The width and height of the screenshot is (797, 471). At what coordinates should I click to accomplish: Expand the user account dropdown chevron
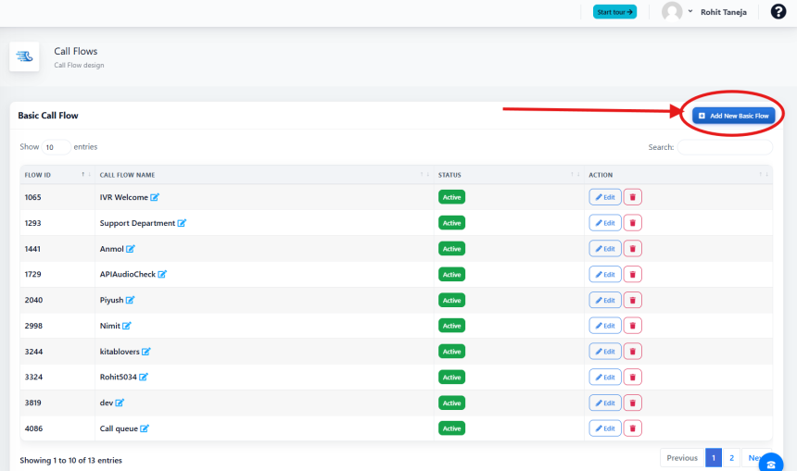tap(690, 11)
